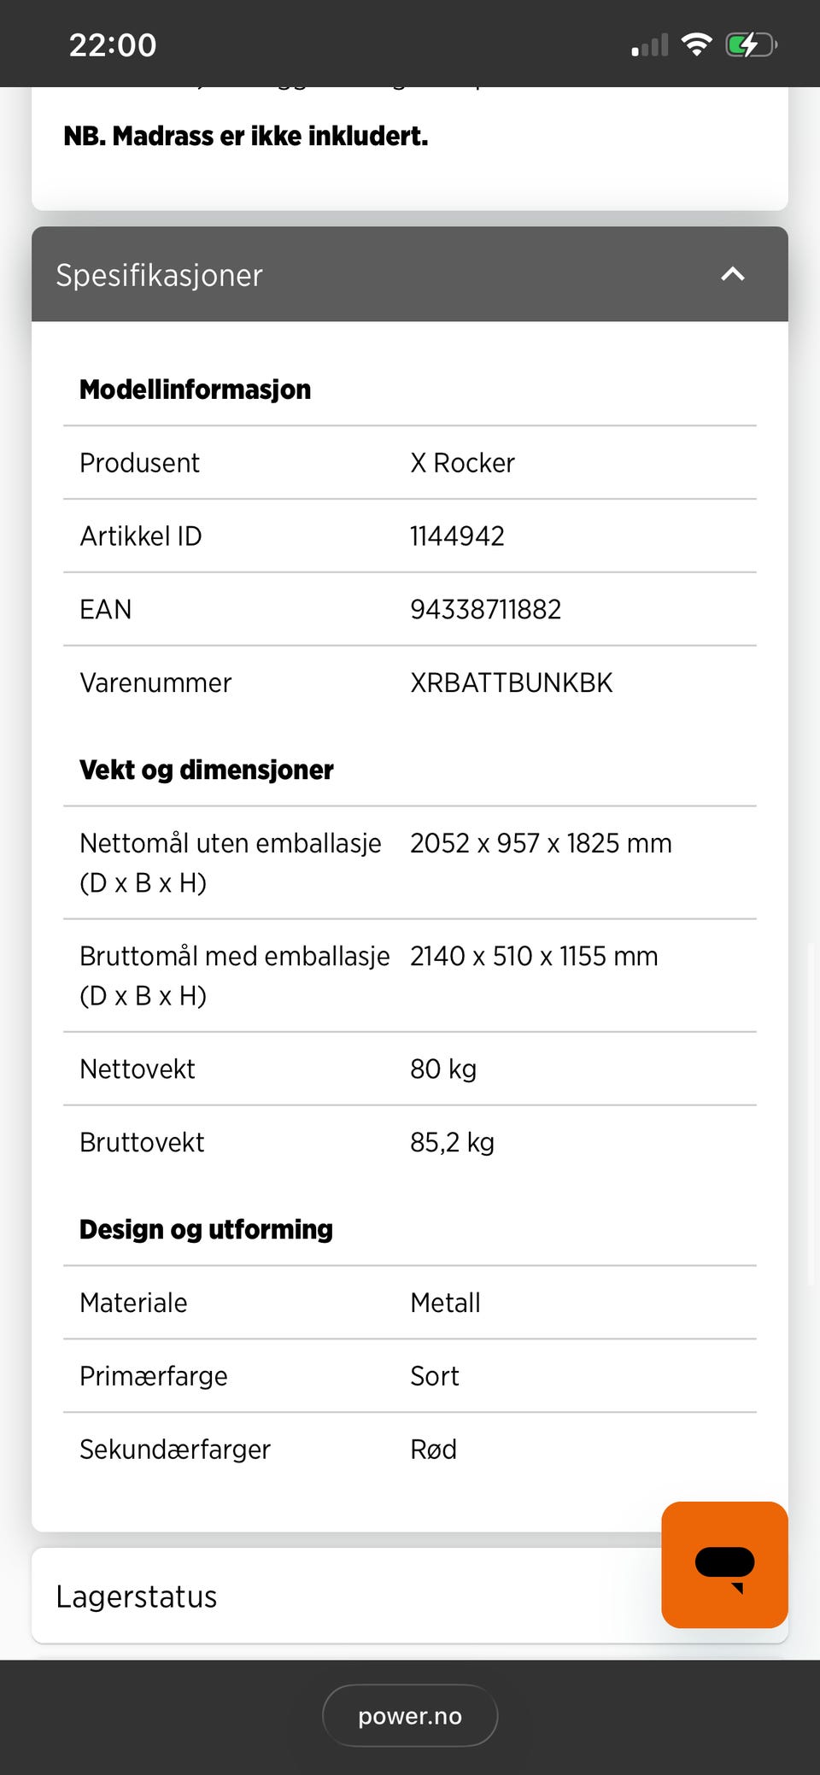Click the Wi-Fi icon in the status bar
820x1775 pixels.
coord(696,44)
